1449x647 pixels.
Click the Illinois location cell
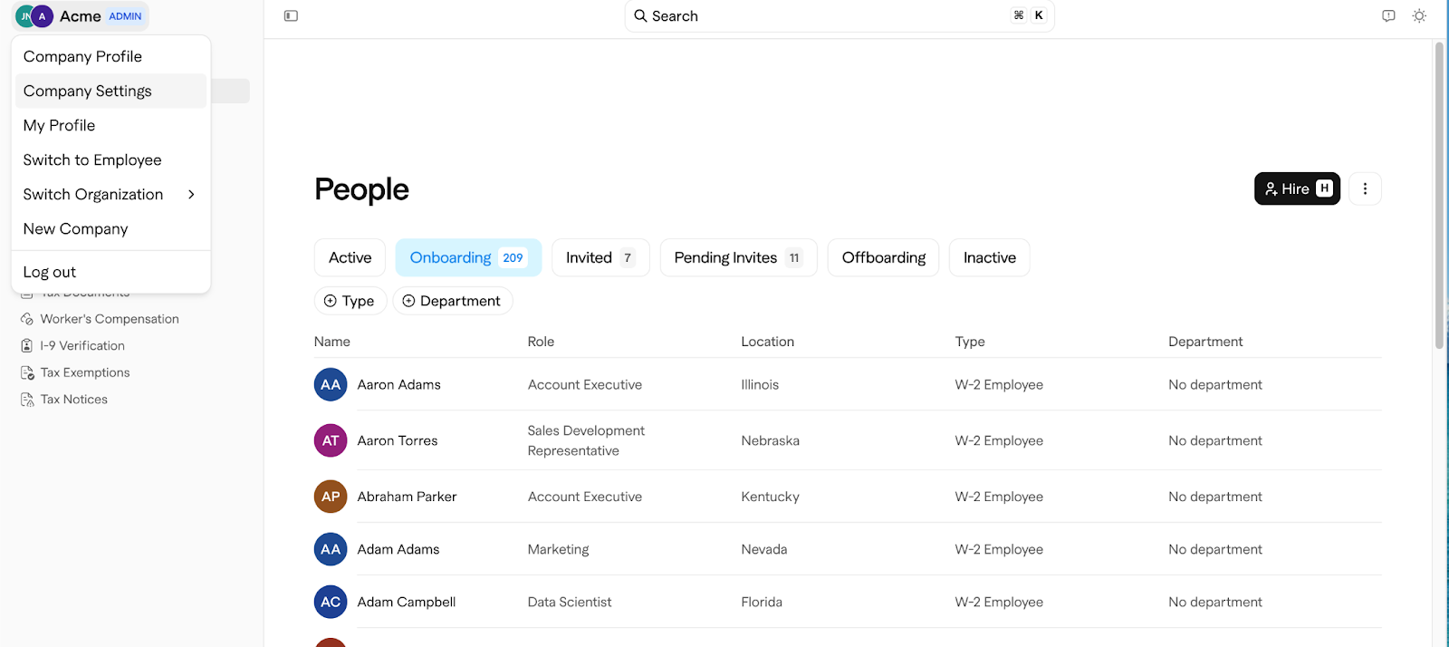pyautogui.click(x=760, y=384)
